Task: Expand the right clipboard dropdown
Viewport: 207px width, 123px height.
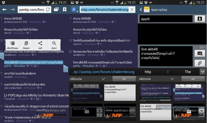Action: (x=172, y=79)
